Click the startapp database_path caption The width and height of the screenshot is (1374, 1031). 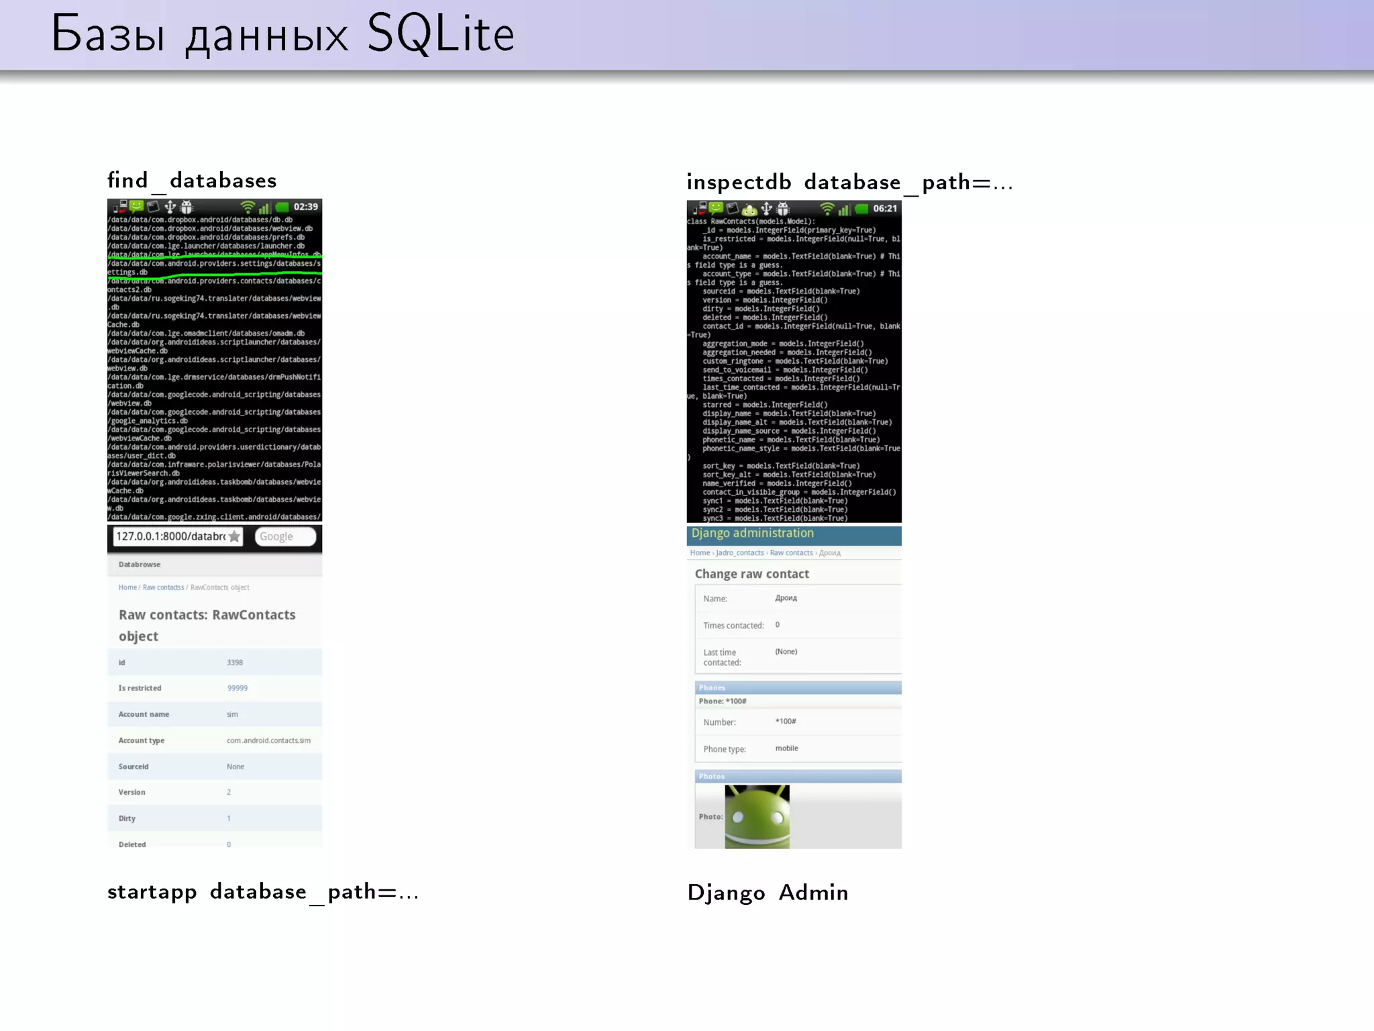[x=263, y=892]
